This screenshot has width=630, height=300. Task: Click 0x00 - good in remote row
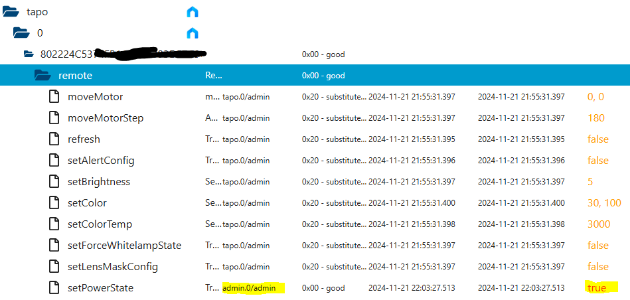pyautogui.click(x=323, y=76)
